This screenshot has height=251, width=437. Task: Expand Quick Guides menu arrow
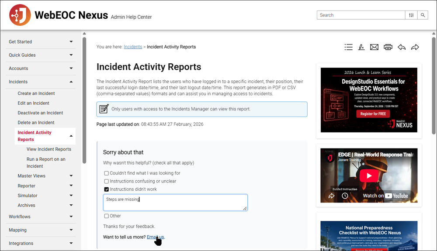71,55
